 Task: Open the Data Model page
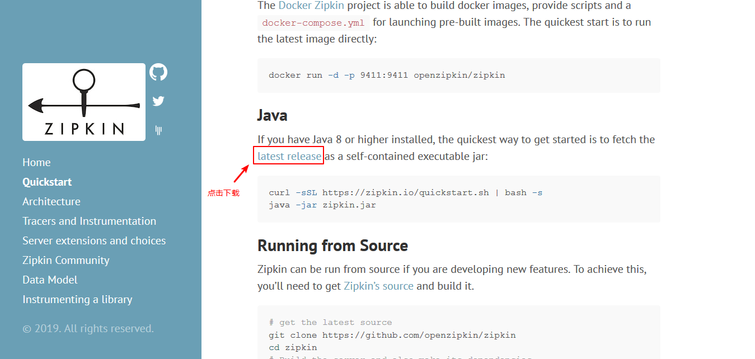(x=50, y=280)
